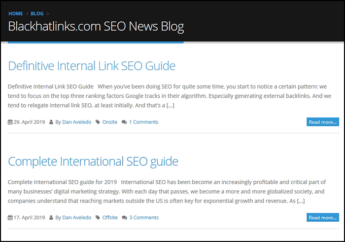The image size is (345, 242).
Task: Click the date text 17. April 2019
Action: (x=29, y=217)
